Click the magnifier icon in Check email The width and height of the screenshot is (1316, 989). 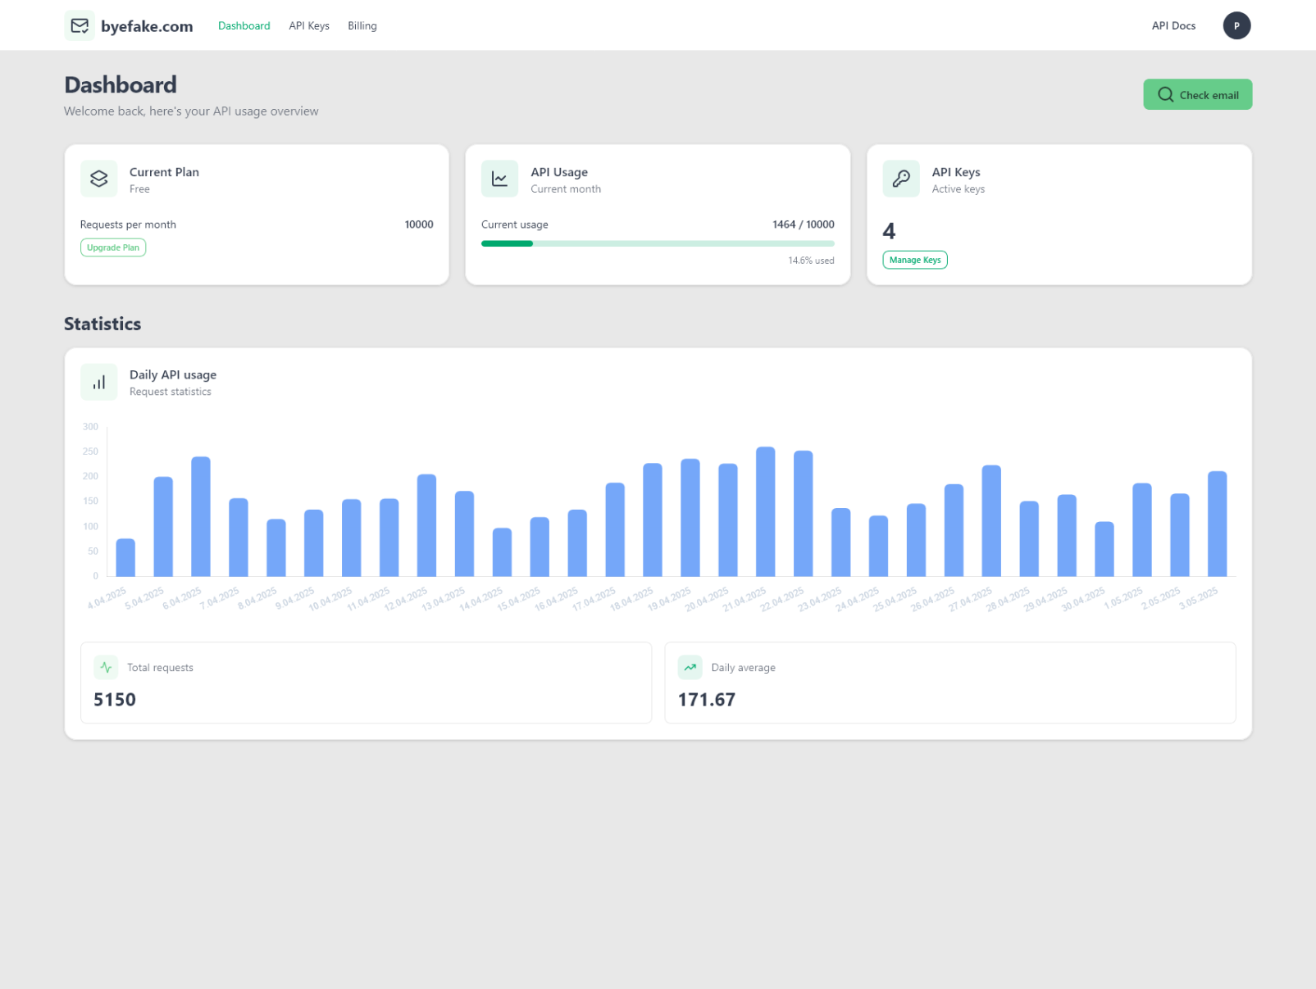click(x=1165, y=95)
